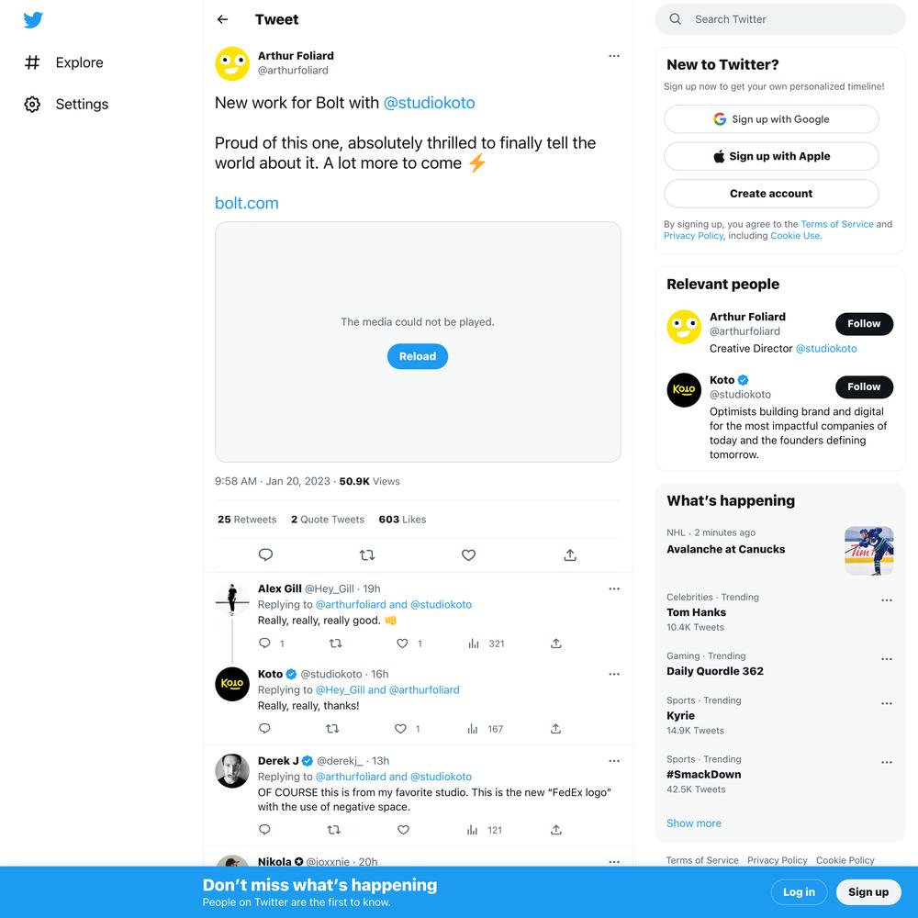Click the Search Twitter field
This screenshot has width=918, height=918.
click(779, 19)
